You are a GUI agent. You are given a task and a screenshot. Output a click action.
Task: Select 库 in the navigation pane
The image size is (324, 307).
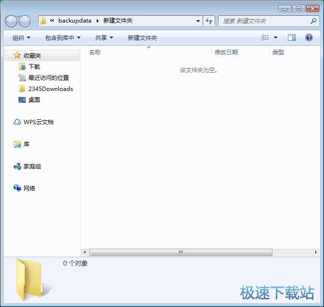[26, 144]
